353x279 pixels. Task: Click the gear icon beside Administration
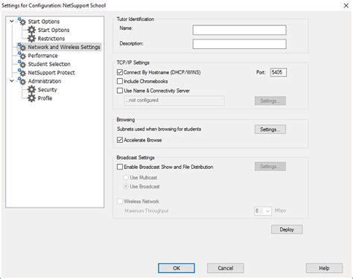(22, 81)
